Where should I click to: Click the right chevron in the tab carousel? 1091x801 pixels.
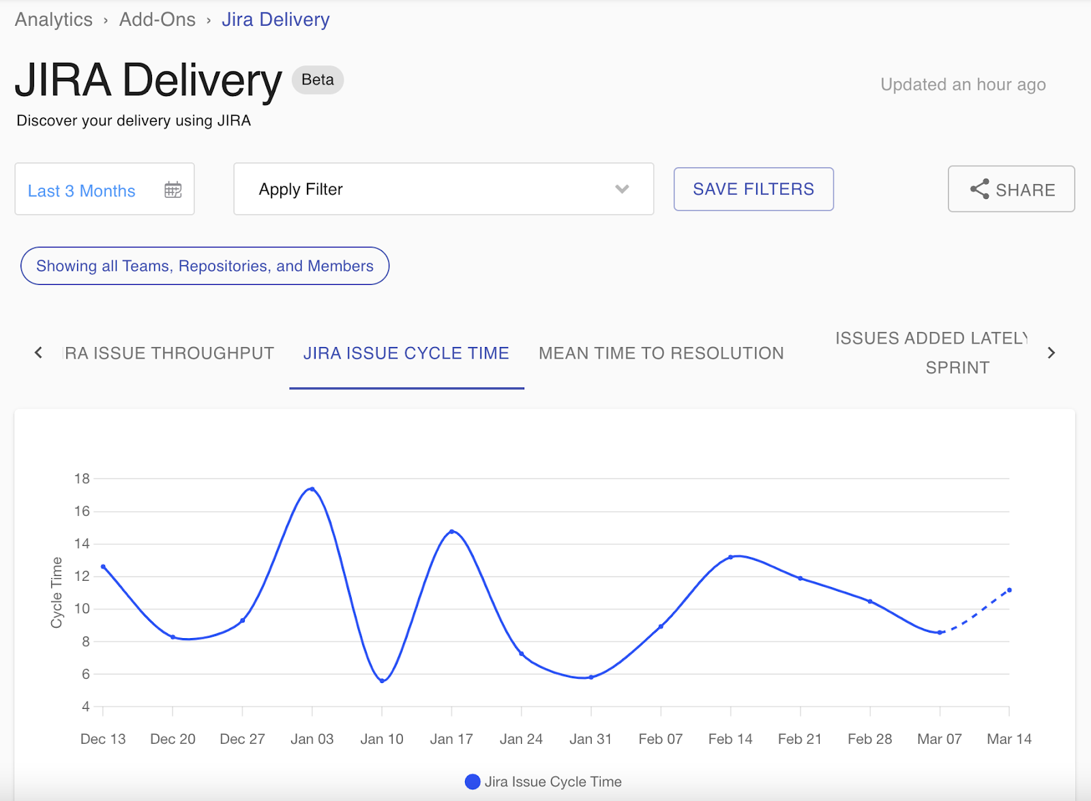pyautogui.click(x=1051, y=353)
